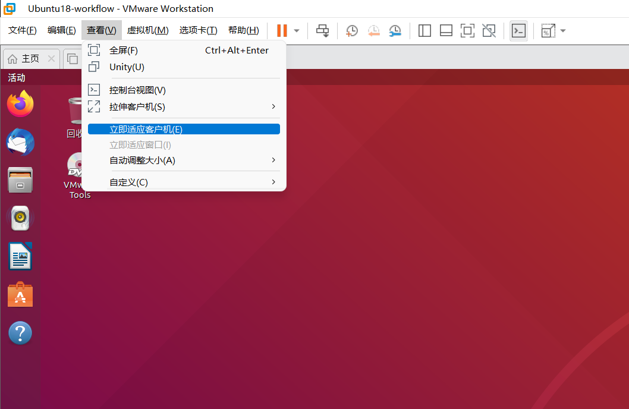Click the virtual machine tab icon
629x409 pixels.
click(x=73, y=59)
